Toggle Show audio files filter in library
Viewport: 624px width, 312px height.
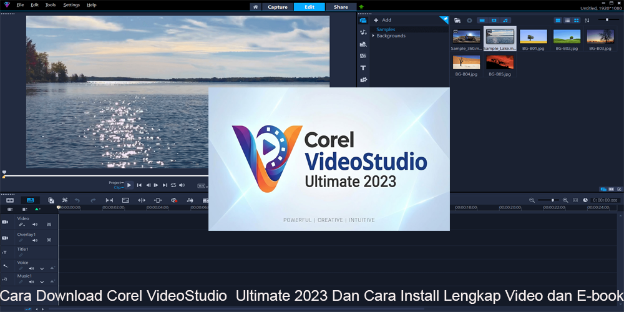click(505, 21)
